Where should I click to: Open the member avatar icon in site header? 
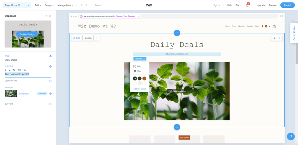tap(266, 26)
